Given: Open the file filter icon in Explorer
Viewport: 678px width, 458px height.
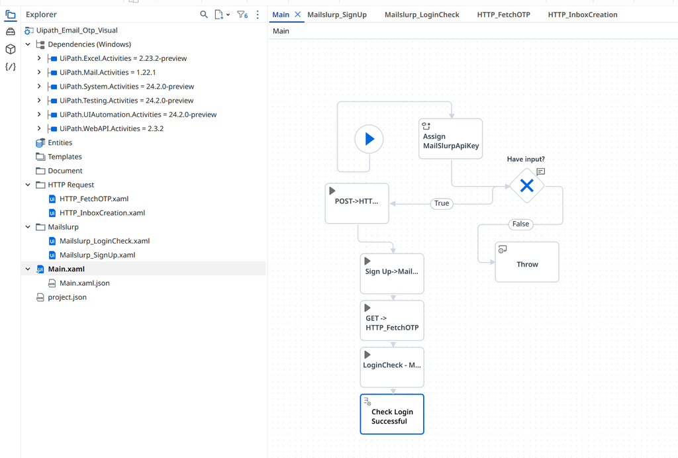Looking at the screenshot, I should 242,15.
